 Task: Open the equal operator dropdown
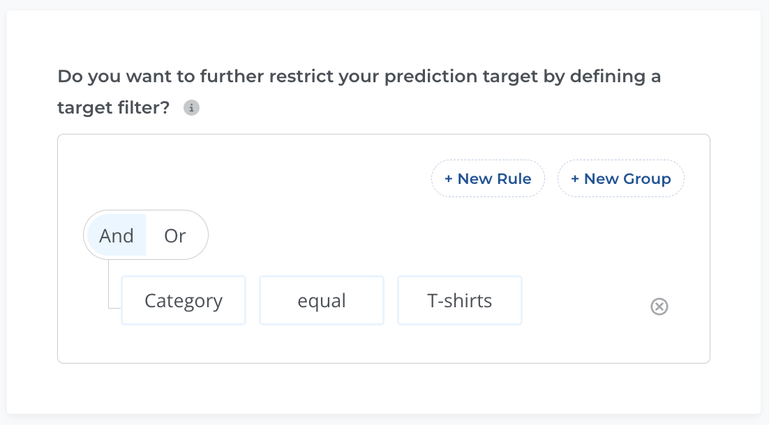pos(322,300)
